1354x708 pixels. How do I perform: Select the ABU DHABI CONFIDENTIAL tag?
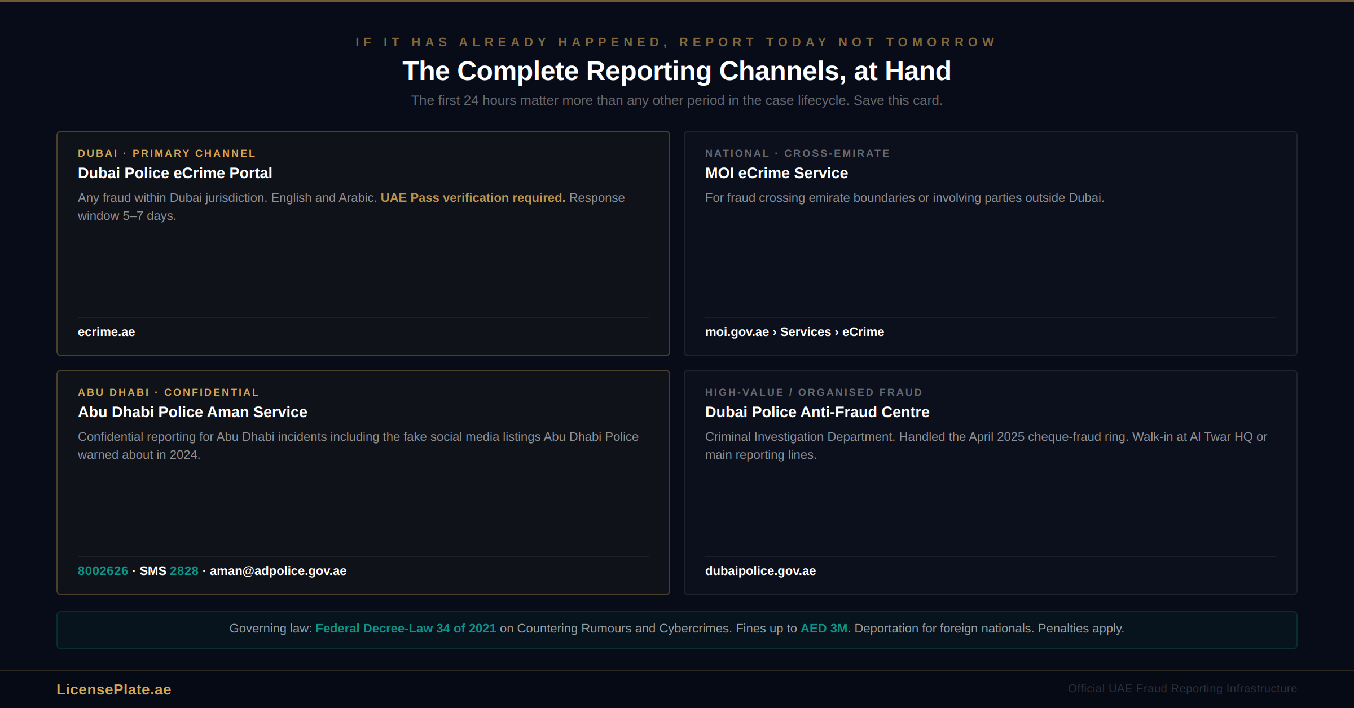tap(168, 392)
